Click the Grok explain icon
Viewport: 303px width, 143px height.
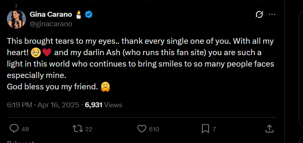tap(259, 14)
